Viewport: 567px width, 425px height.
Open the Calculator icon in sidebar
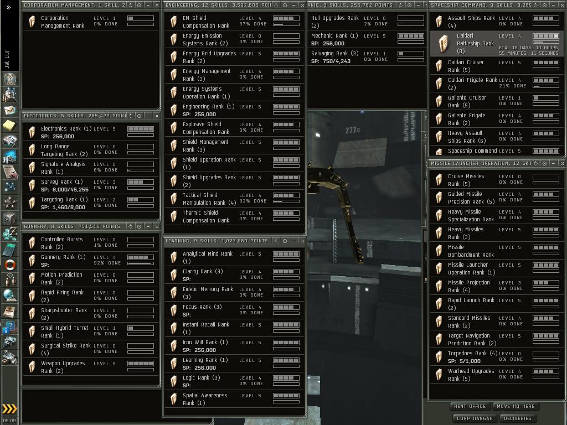tap(10, 249)
